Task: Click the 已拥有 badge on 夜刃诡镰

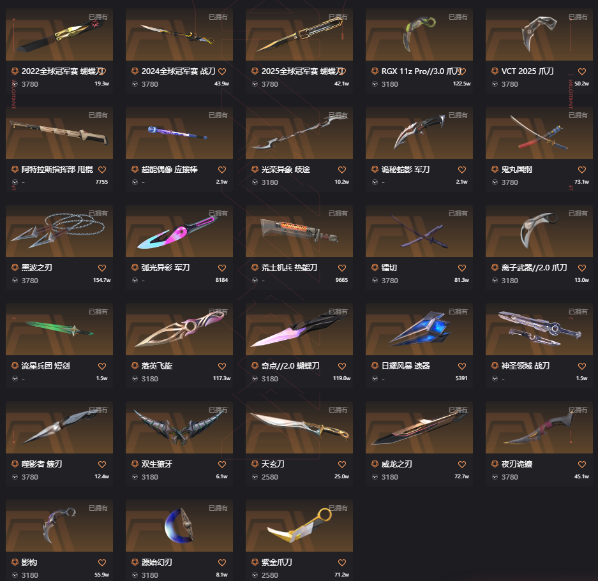Action: click(x=578, y=410)
